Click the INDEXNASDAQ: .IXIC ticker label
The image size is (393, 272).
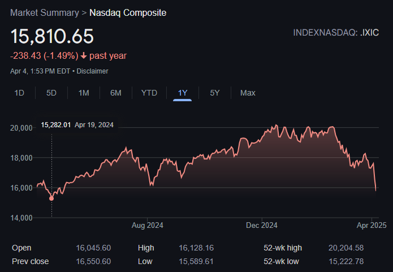336,33
